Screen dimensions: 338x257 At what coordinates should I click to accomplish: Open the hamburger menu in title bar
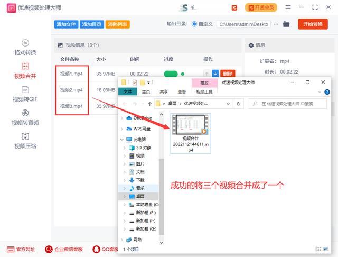tap(288, 7)
